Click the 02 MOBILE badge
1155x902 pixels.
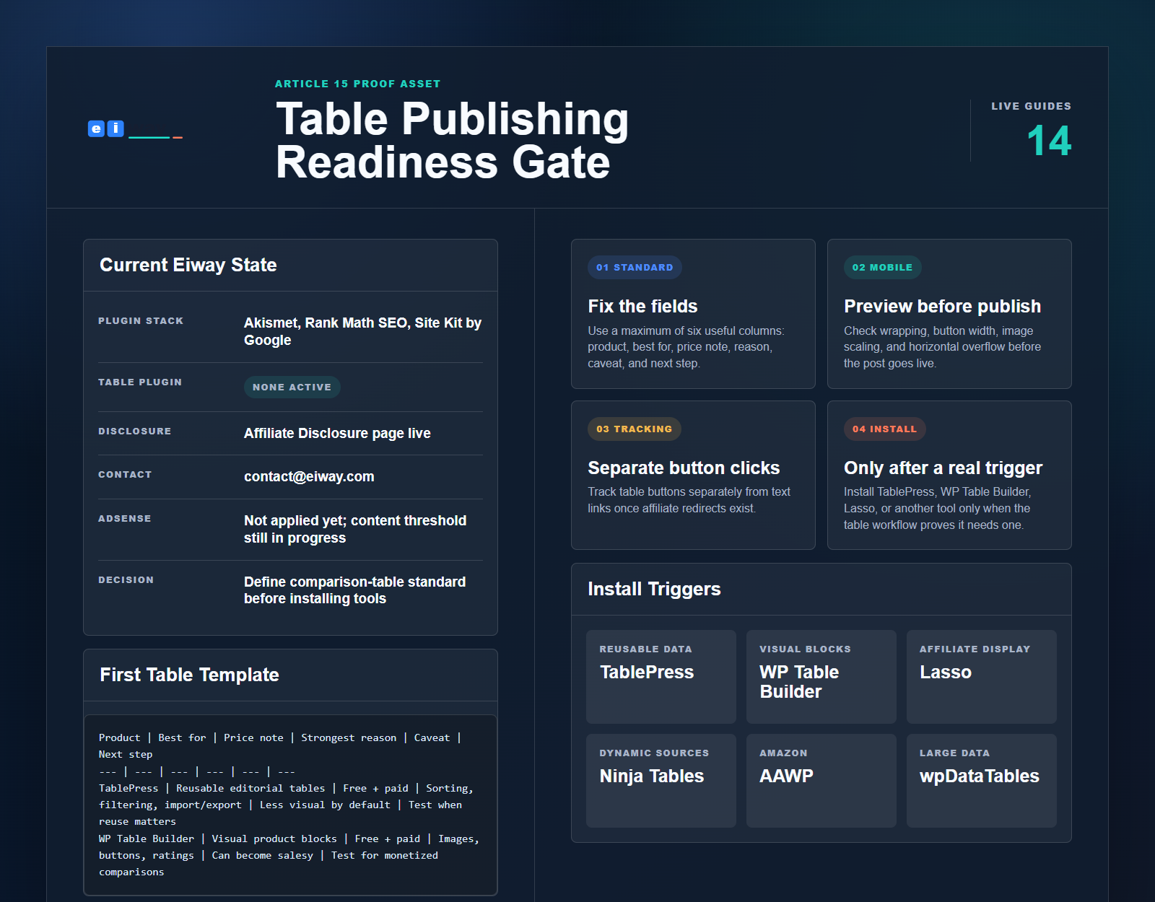point(882,267)
